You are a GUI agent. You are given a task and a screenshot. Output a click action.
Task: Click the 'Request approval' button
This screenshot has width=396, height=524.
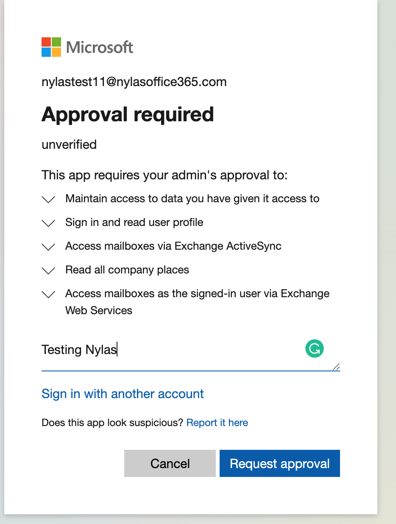coord(280,463)
